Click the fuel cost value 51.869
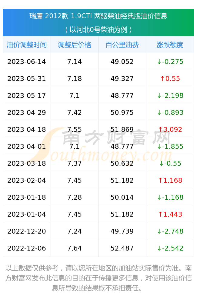The image size is (197, 296). pos(122,130)
